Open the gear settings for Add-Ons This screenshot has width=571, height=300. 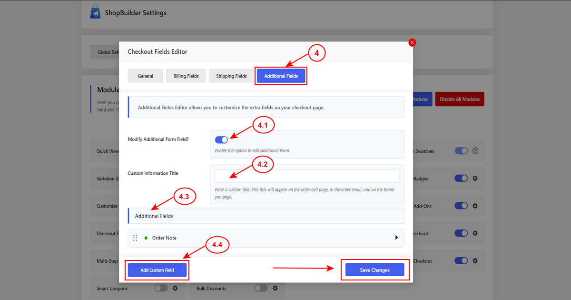[x=475, y=206]
